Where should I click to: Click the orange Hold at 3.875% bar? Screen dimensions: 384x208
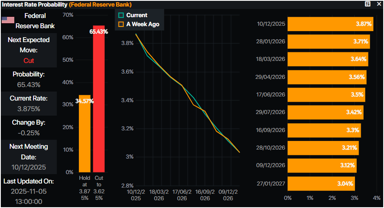pos(85,134)
